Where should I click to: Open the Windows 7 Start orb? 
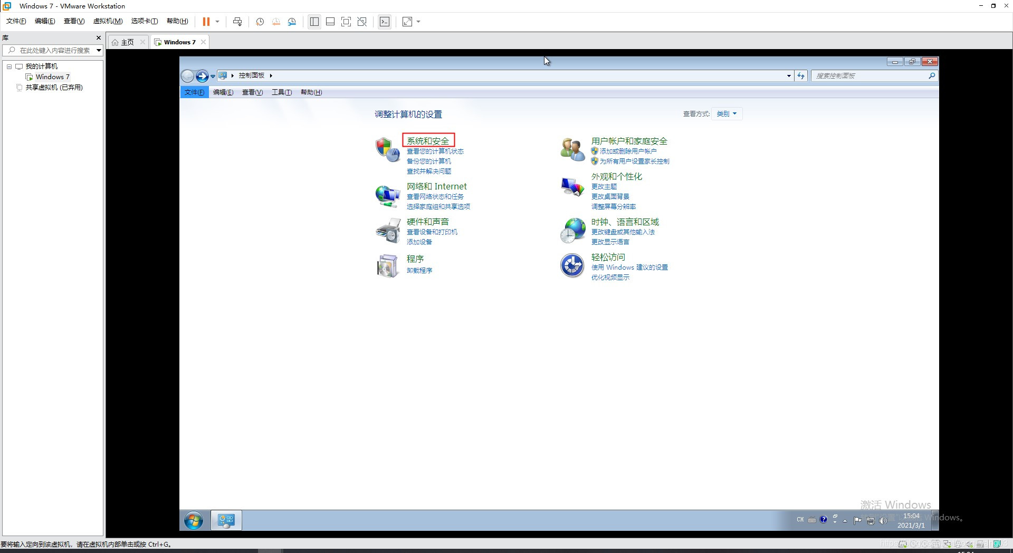194,521
